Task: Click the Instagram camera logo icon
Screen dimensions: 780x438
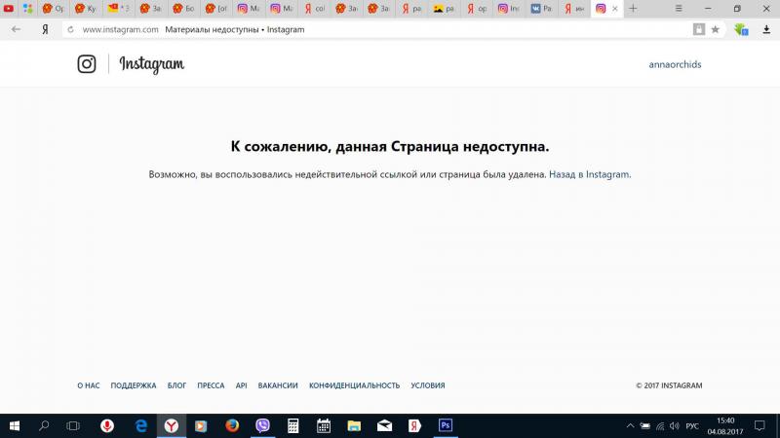Action: click(x=87, y=64)
